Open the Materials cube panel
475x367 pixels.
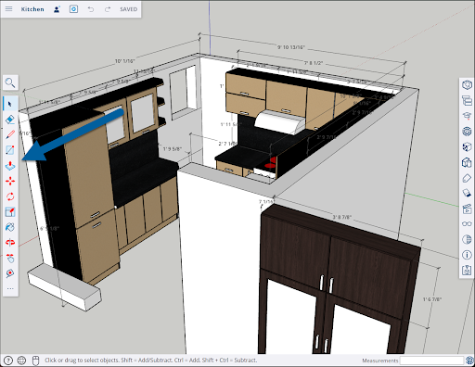[467, 146]
